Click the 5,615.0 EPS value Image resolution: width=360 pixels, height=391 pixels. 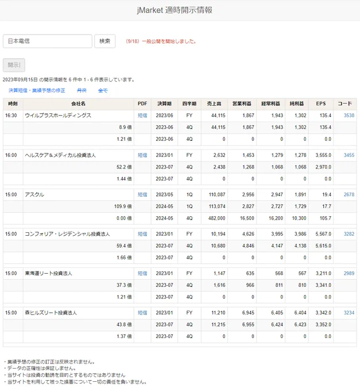point(323,246)
